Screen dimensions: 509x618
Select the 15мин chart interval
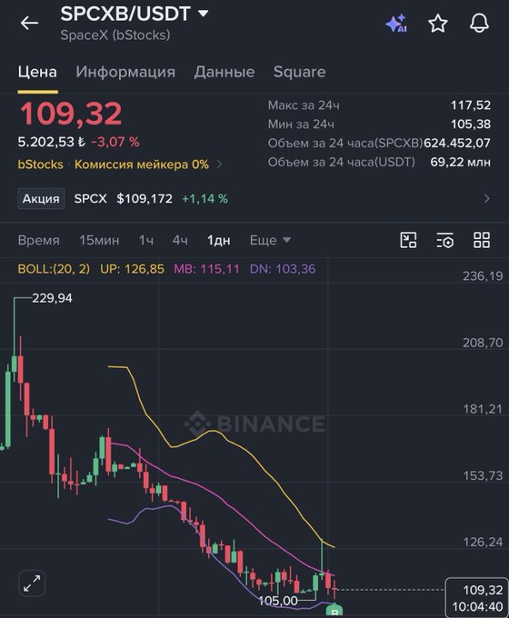[99, 241]
